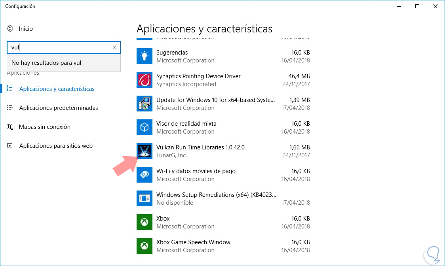Click the Visor de realidad mixta cube icon

tap(145, 127)
